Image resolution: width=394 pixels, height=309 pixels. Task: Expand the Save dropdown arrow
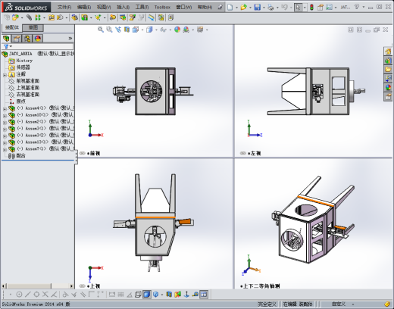point(264,8)
